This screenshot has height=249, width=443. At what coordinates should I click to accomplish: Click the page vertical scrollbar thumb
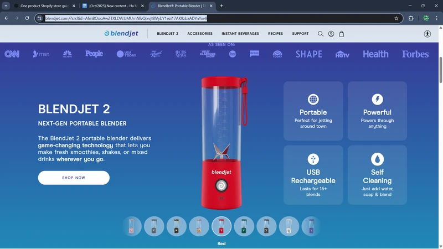point(440,70)
